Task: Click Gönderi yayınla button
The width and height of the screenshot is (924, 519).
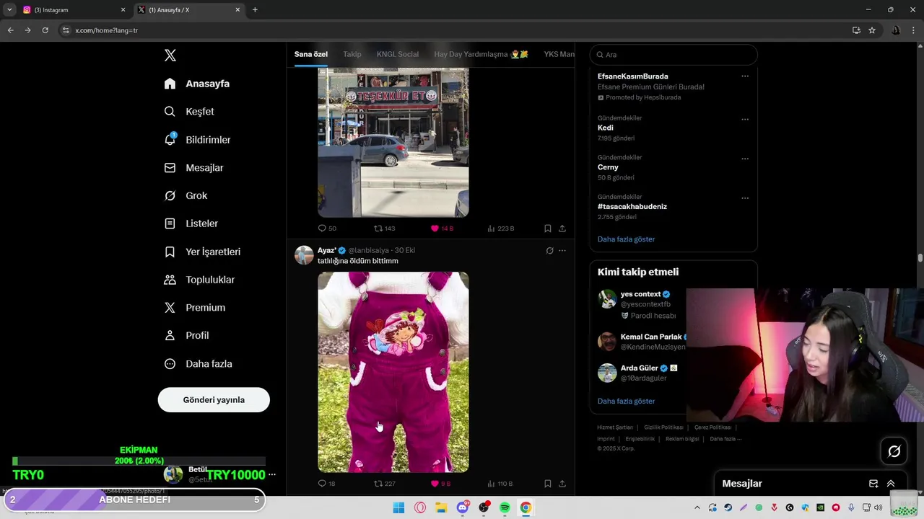Action: [214, 400]
